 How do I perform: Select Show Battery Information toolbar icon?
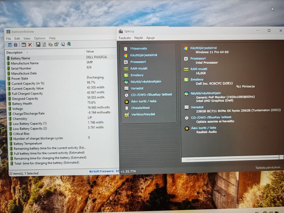[x=10, y=45]
